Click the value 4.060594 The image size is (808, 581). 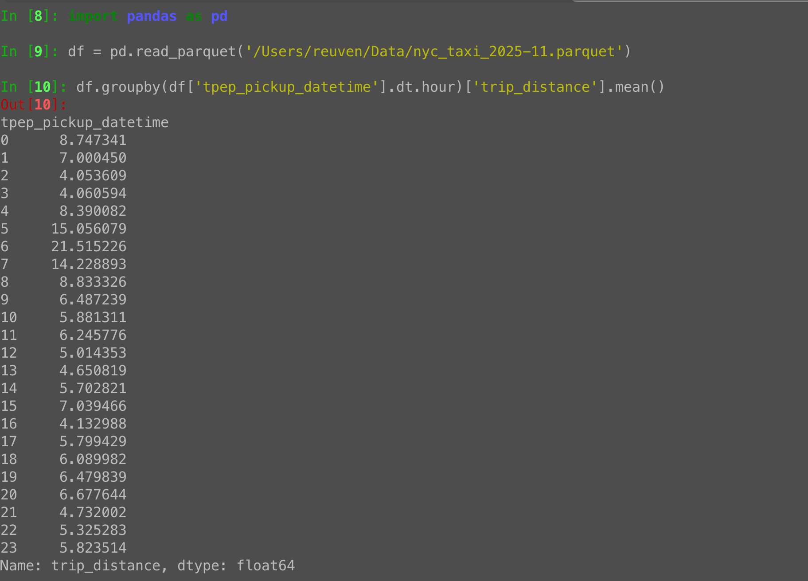pos(93,194)
